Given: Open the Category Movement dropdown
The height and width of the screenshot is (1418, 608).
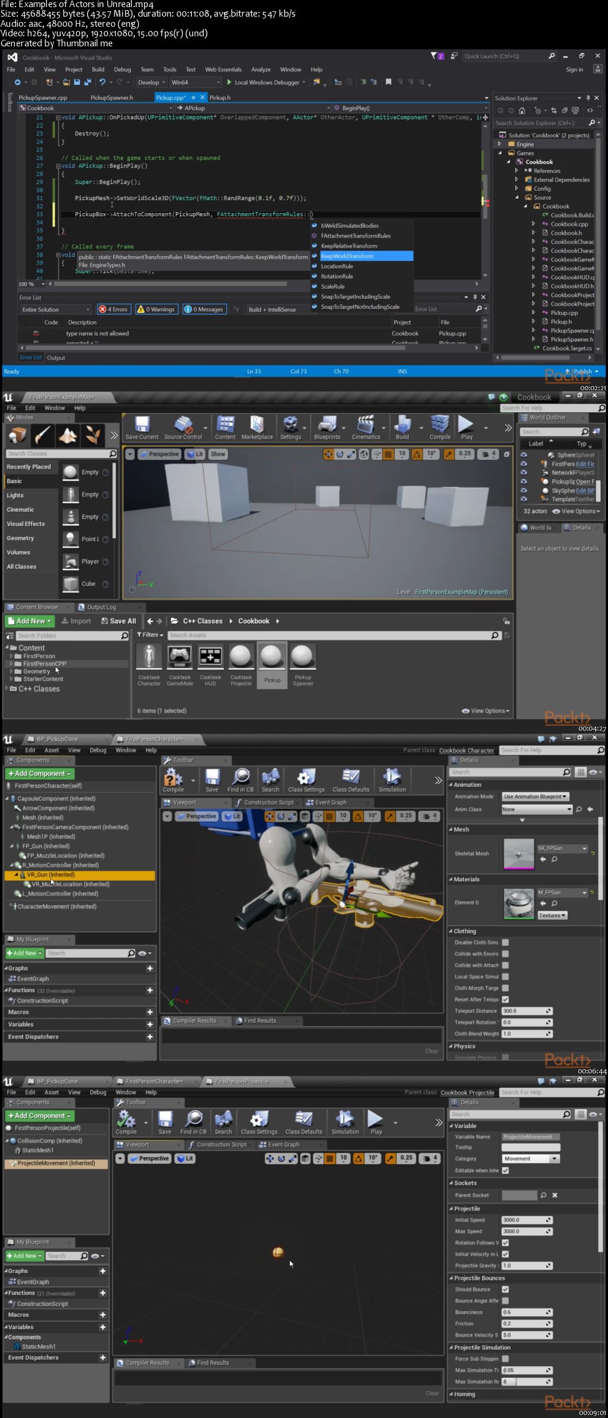Looking at the screenshot, I should 530,1158.
